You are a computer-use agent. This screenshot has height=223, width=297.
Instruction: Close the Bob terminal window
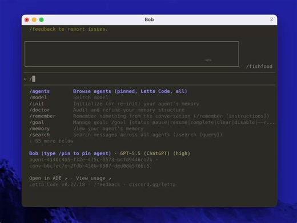tap(27, 20)
